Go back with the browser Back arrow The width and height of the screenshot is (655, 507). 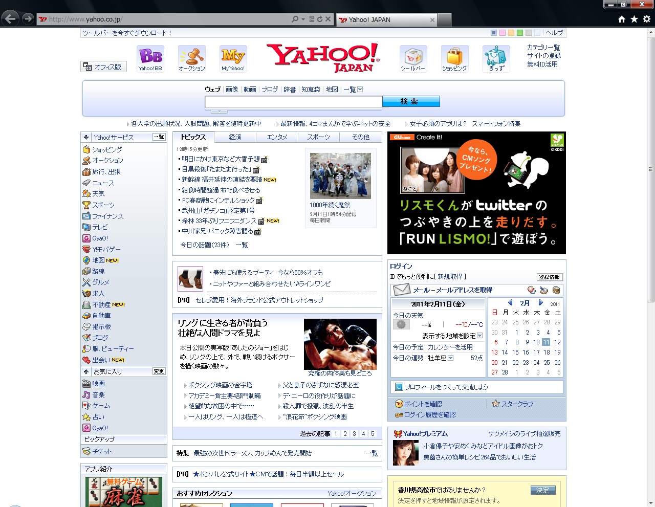10,19
